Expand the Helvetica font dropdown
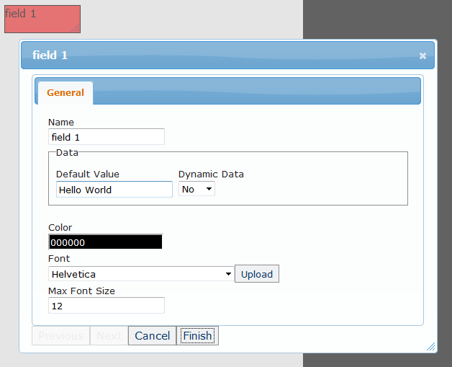 141,274
